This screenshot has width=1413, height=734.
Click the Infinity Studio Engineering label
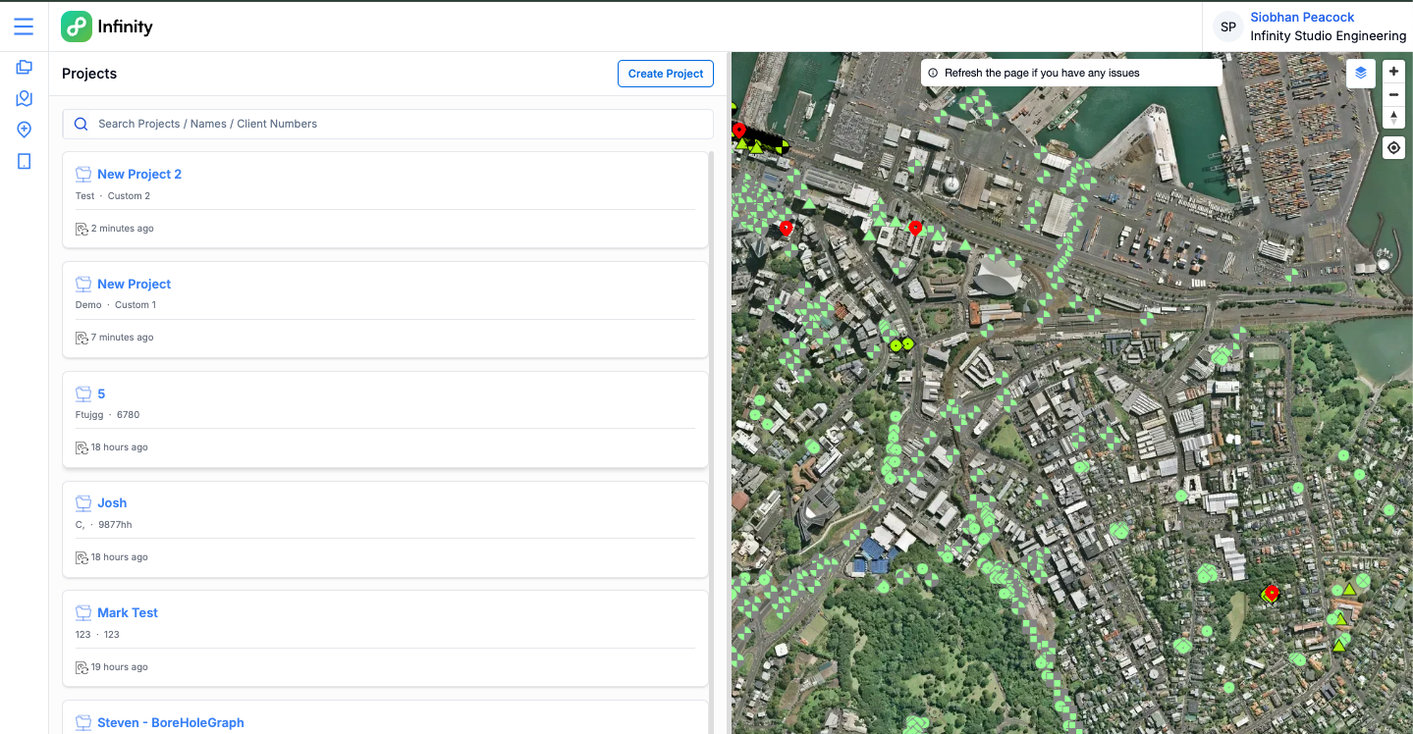(1328, 36)
